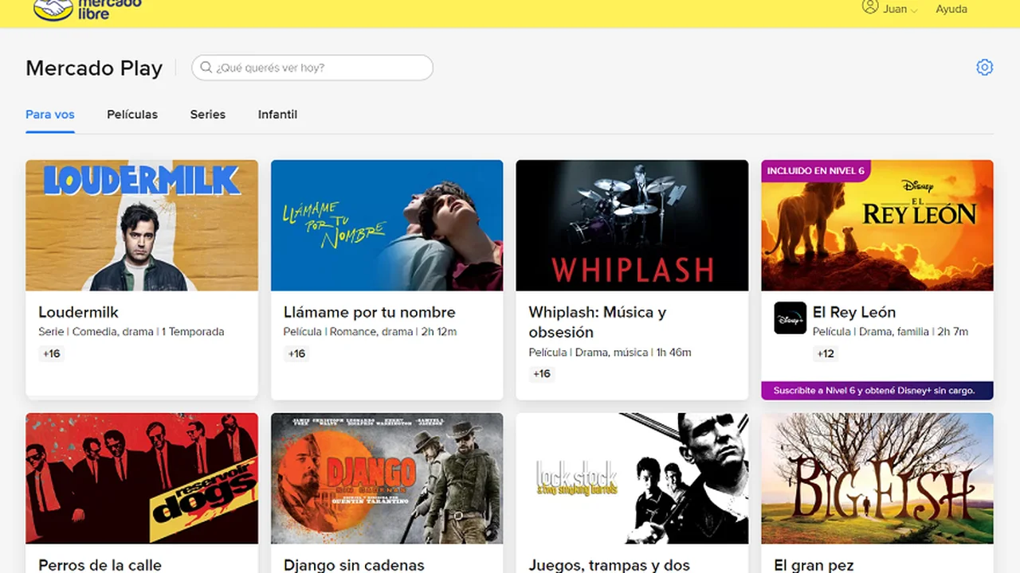Expand the user account menu chevron
1020x573 pixels.
coord(915,10)
